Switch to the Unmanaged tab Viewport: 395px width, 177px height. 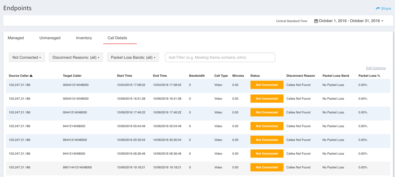click(50, 38)
